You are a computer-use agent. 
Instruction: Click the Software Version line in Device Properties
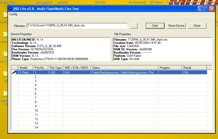[36, 46]
